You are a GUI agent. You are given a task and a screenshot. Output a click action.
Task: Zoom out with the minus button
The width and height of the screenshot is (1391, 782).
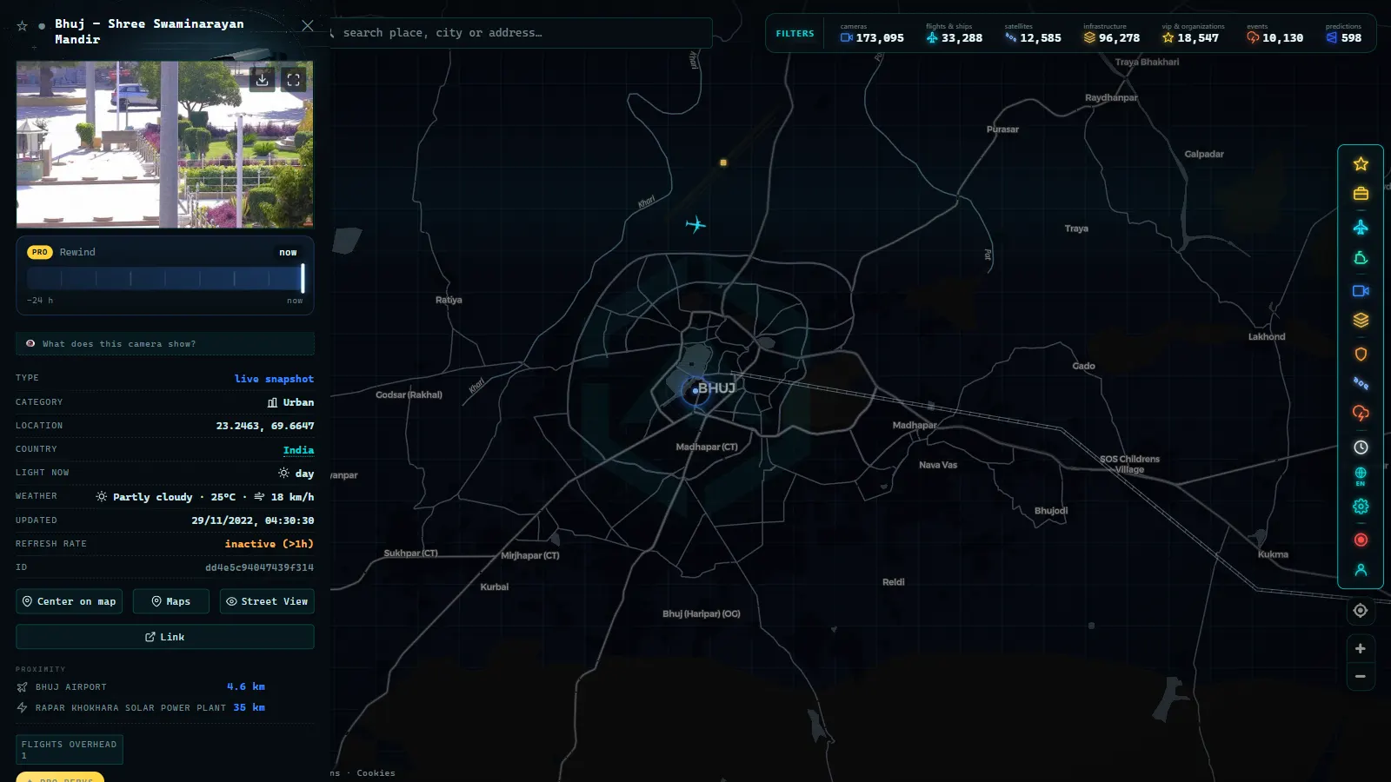[1361, 677]
